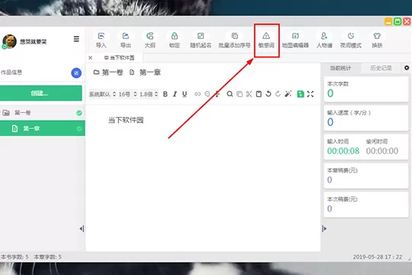Click the 本章字数 status bar entry
Screen dimensions: 412x275
48,257
